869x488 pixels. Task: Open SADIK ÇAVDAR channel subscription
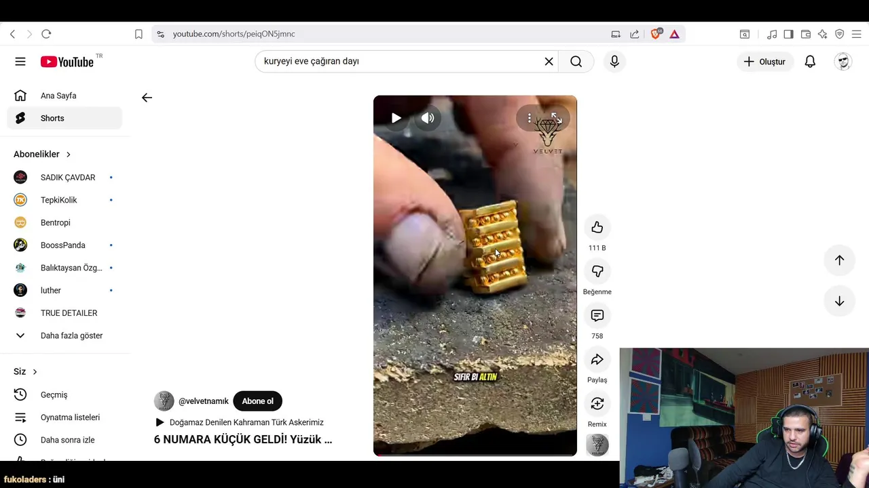tap(64, 178)
